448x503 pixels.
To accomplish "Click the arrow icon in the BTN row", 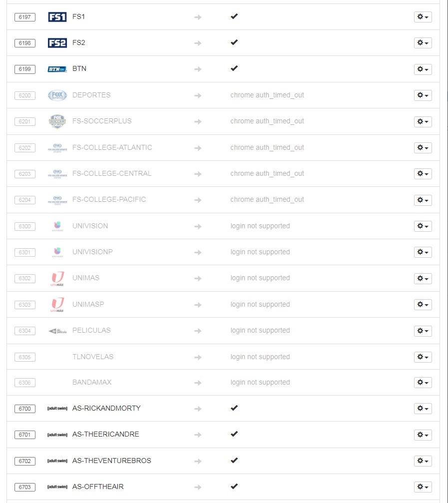I will tap(198, 69).
